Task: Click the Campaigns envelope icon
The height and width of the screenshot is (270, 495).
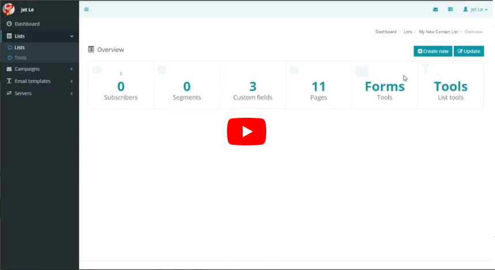Action: tap(9, 69)
